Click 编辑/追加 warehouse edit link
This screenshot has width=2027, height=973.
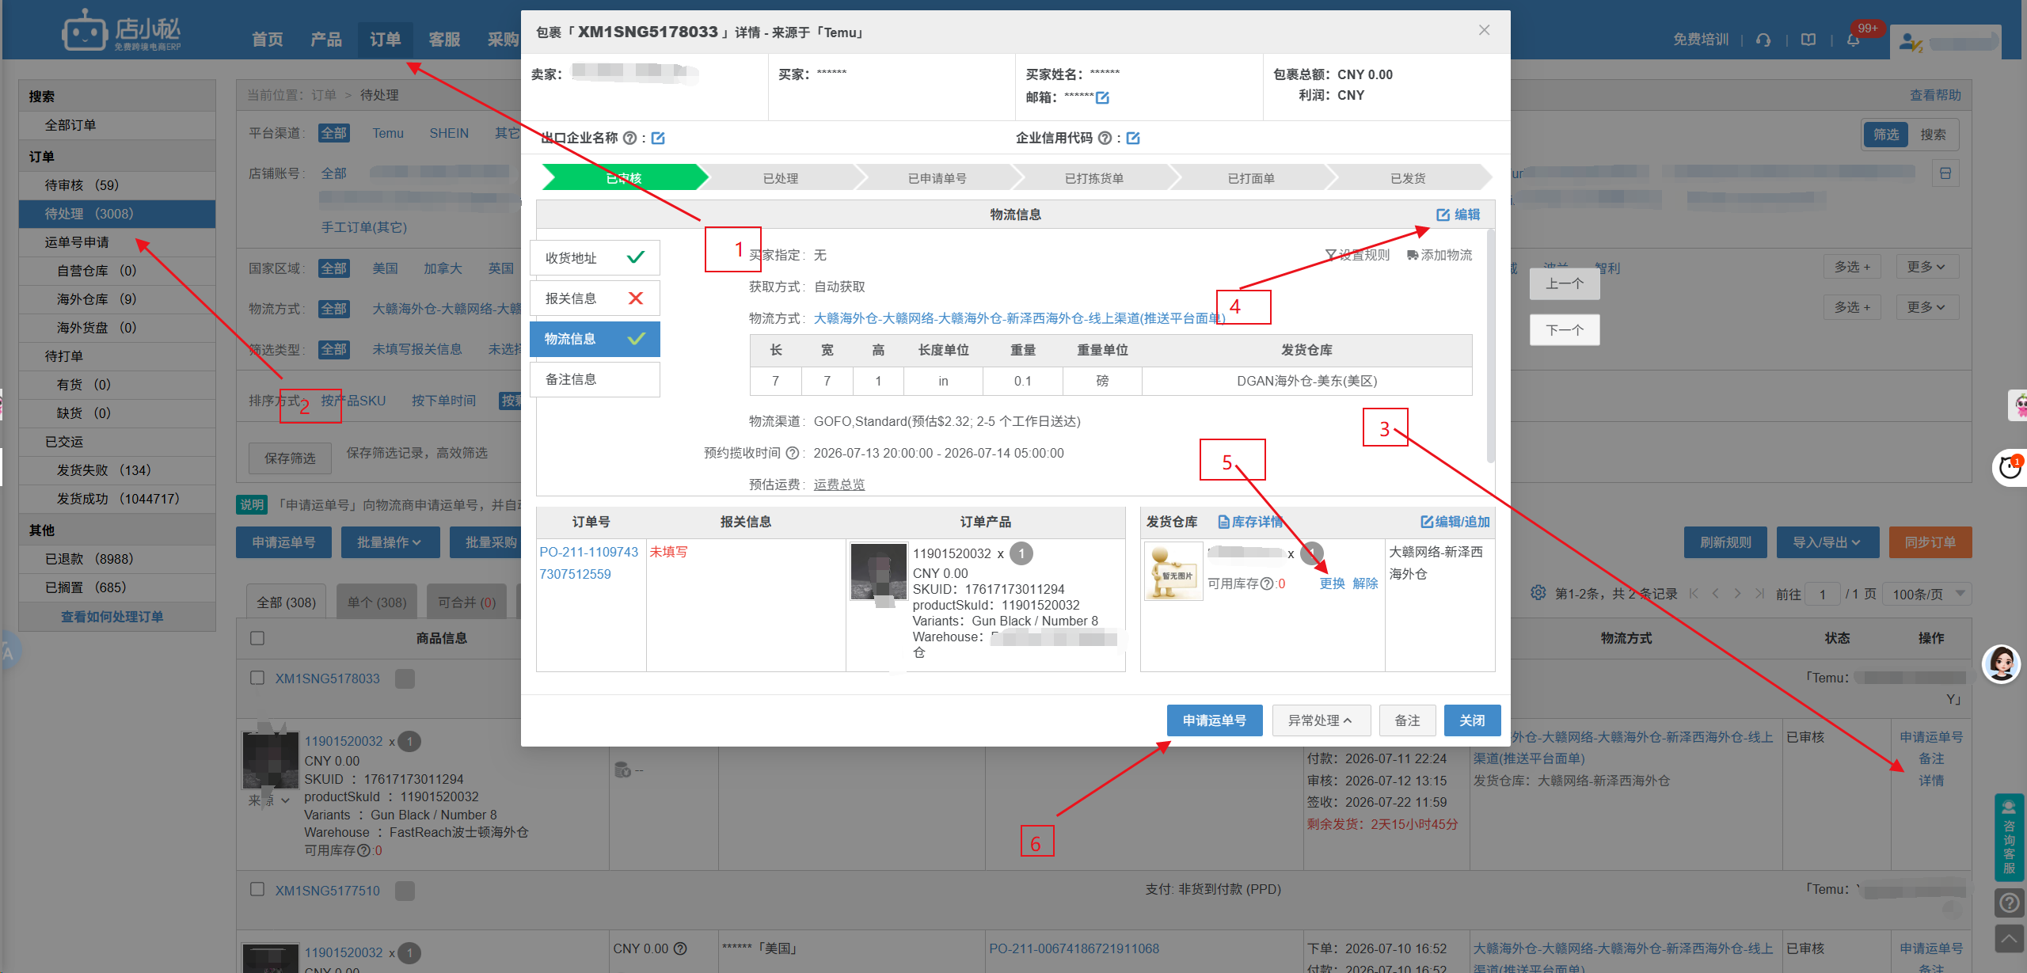pyautogui.click(x=1455, y=522)
